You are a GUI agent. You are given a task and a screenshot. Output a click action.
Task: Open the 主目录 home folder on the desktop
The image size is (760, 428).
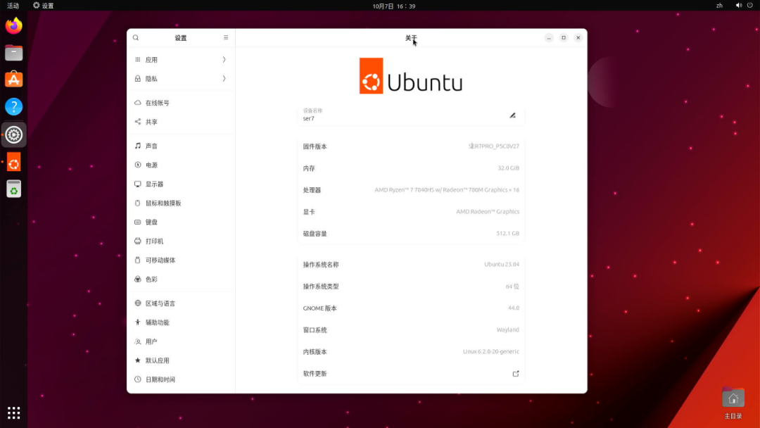733,398
